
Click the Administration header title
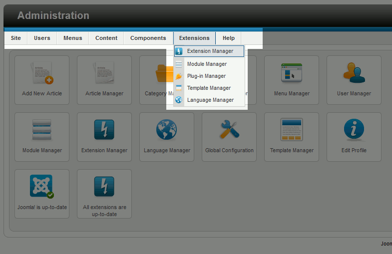point(53,15)
